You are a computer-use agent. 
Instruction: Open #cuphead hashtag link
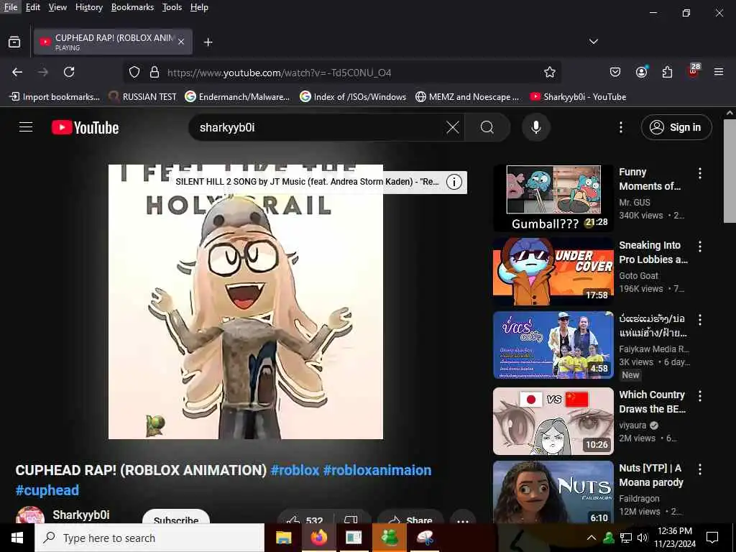pyautogui.click(x=47, y=490)
